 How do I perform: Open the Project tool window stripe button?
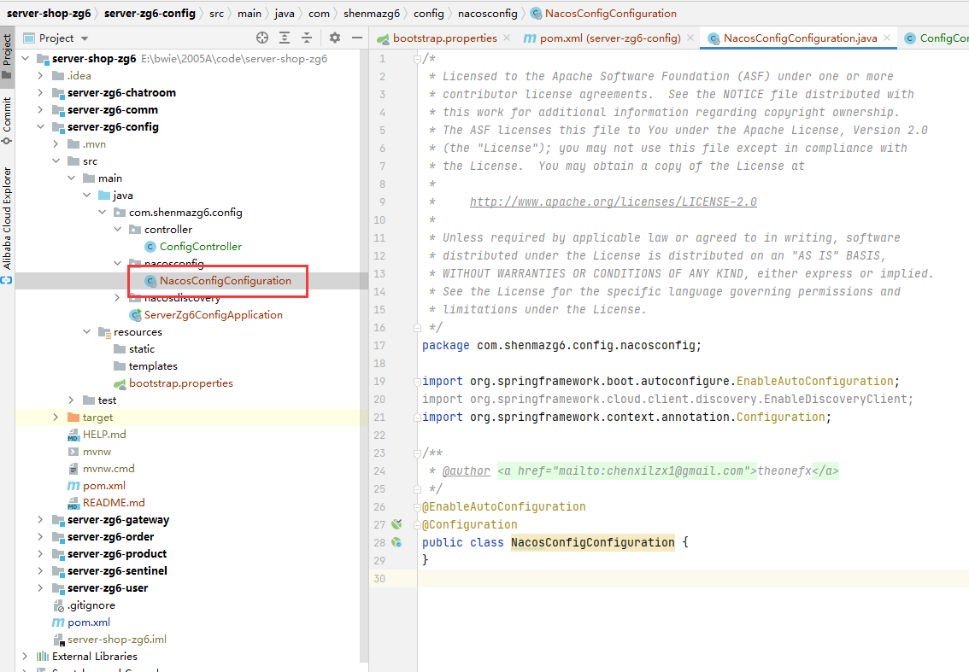(7, 56)
